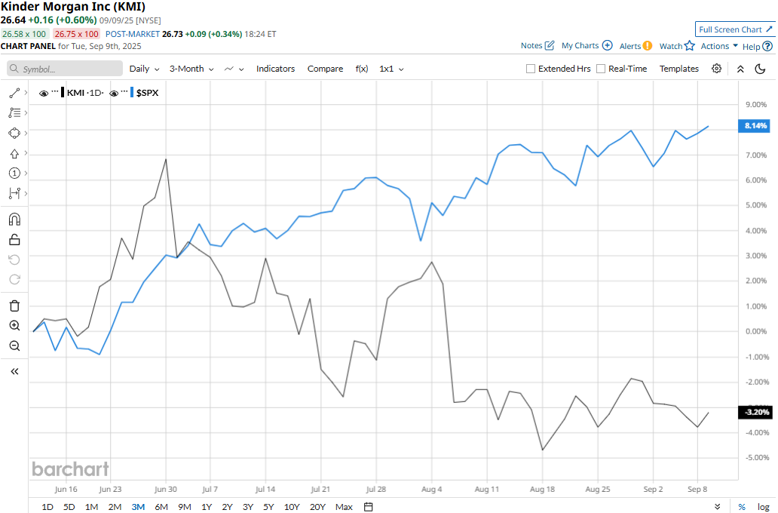
Task: Open the 3-Month period dropdown
Action: pyautogui.click(x=191, y=69)
